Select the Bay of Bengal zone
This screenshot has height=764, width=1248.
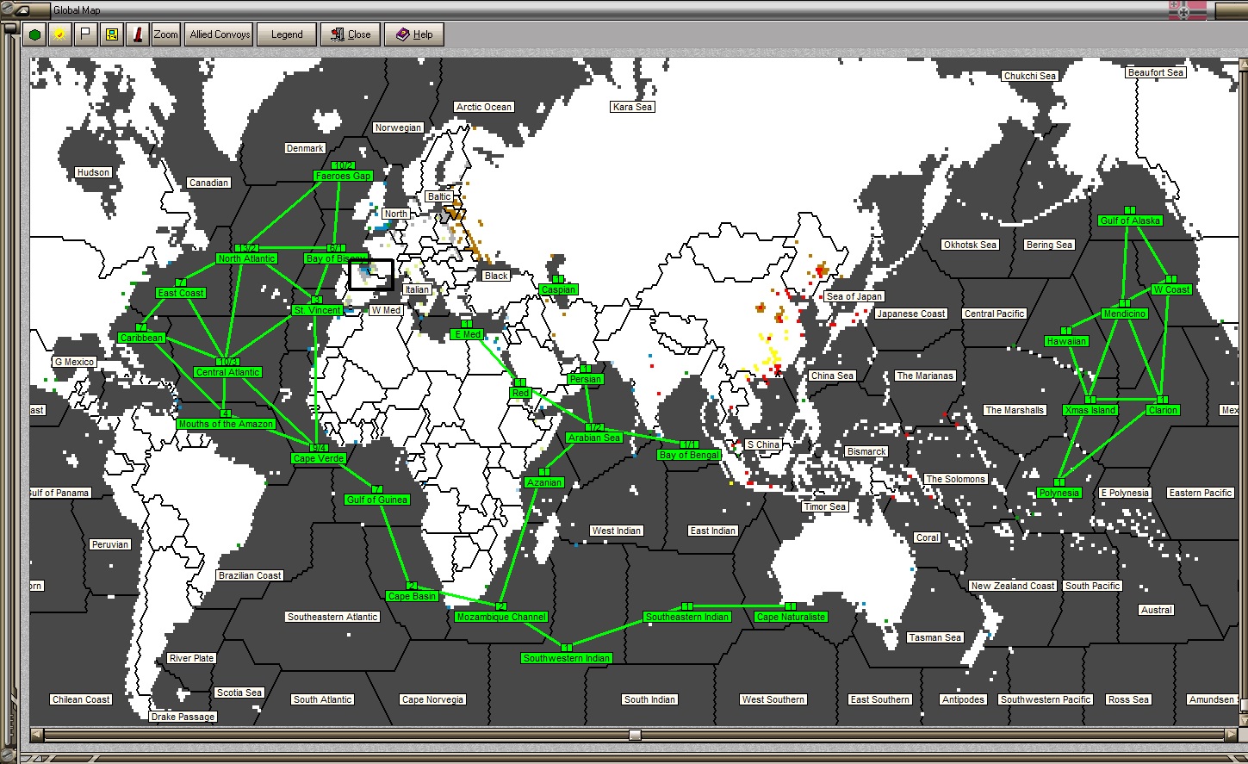coord(689,455)
